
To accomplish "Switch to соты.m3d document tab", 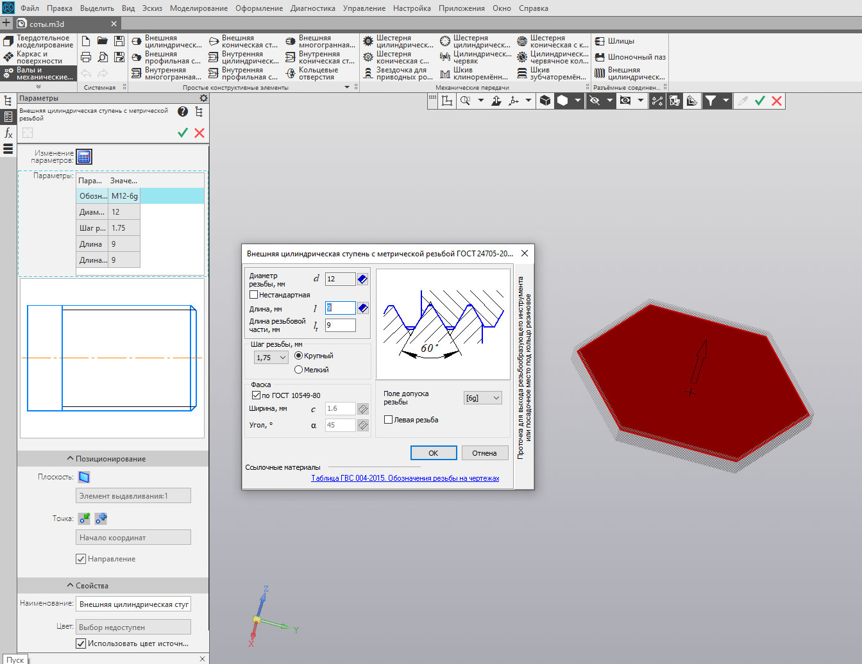I will [67, 24].
